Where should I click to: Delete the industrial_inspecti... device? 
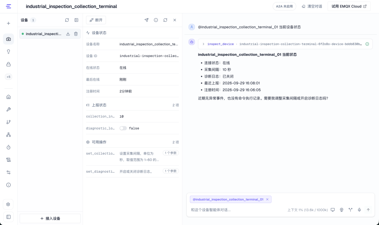[76, 34]
